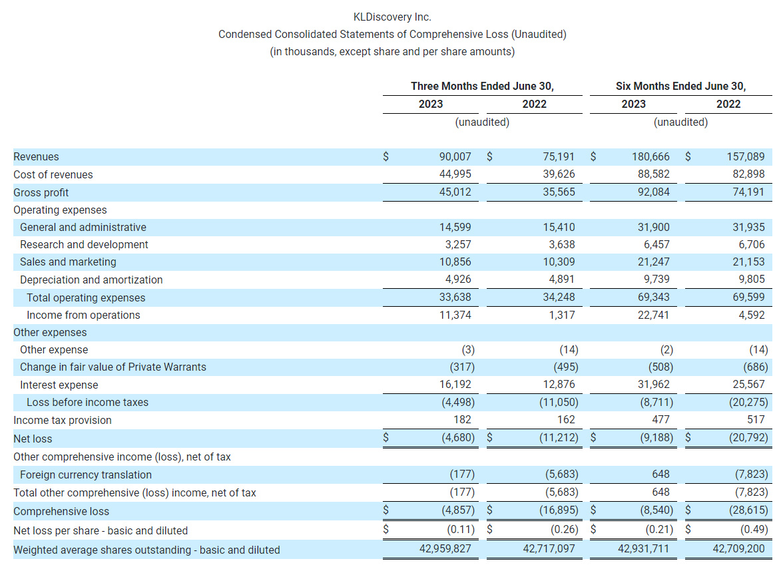783x565 pixels.
Task: Select the 2023 column header under Three Months
Action: [430, 104]
